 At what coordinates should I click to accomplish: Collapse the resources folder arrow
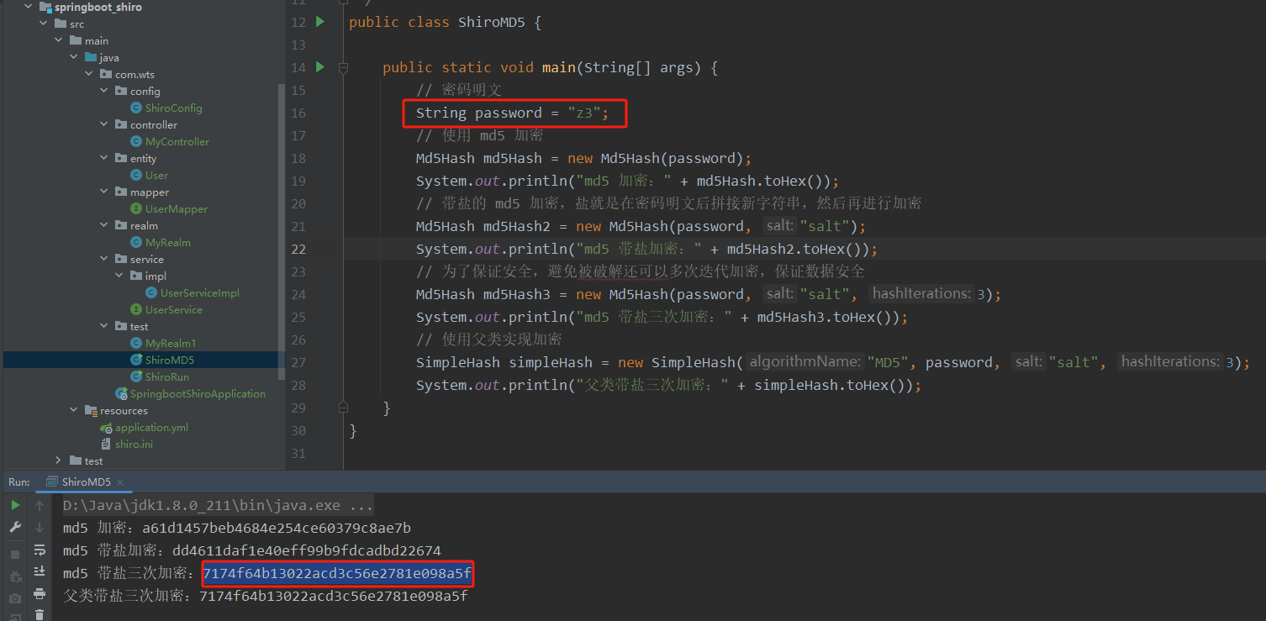point(73,410)
